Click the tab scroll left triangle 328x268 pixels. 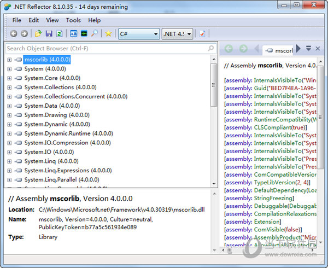click(x=257, y=49)
